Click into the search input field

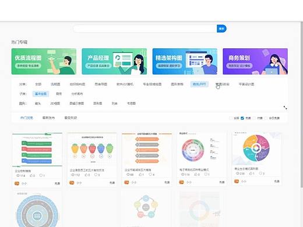click(x=145, y=29)
